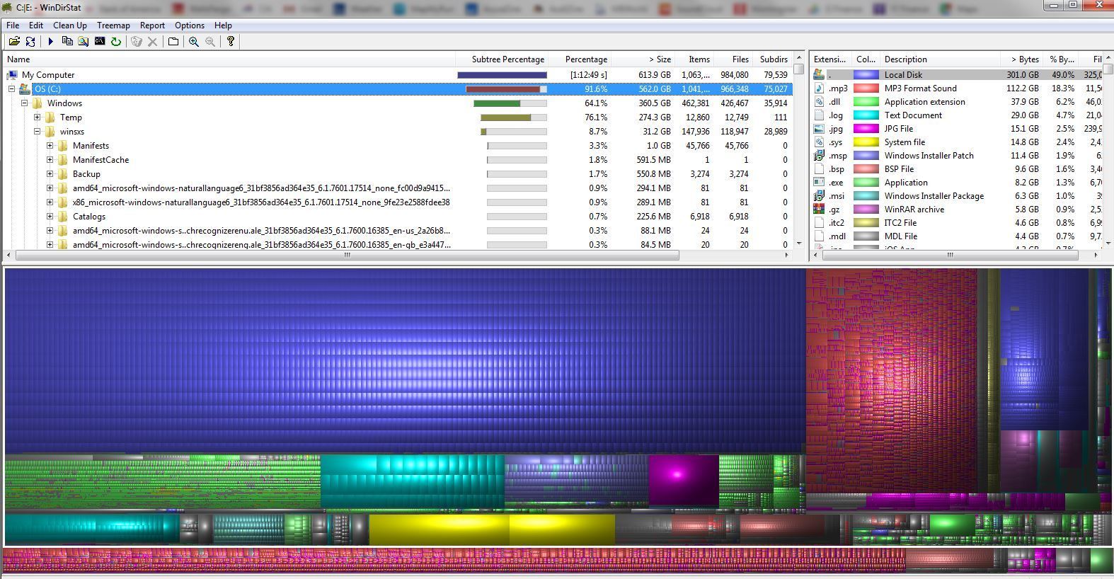This screenshot has width=1114, height=579.
Task: Open the Treemap menu
Action: click(x=113, y=25)
